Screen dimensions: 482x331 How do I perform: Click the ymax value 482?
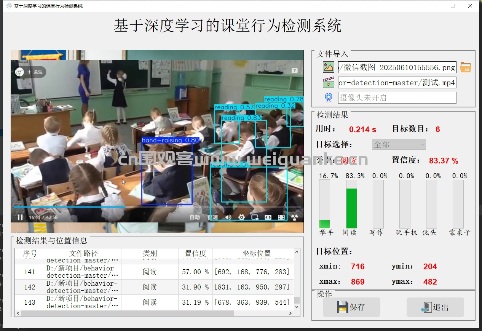click(430, 282)
